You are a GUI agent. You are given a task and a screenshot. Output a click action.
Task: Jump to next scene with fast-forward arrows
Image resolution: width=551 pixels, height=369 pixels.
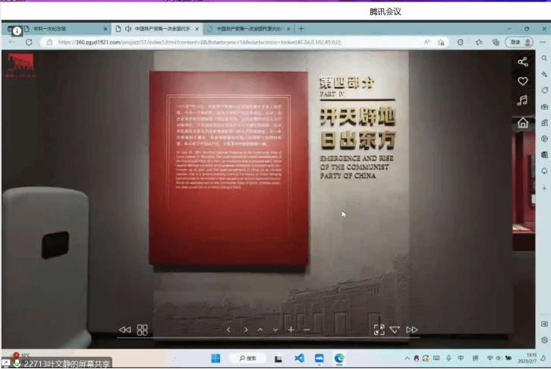pyautogui.click(x=412, y=330)
